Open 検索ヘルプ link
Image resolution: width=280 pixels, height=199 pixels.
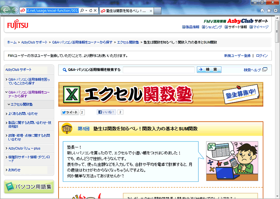click(x=252, y=70)
